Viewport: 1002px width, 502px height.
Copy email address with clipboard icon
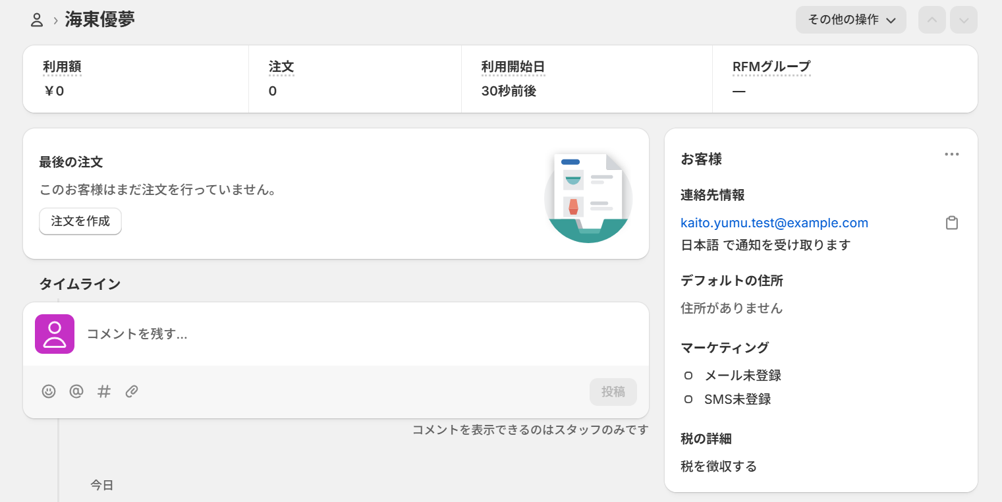951,223
